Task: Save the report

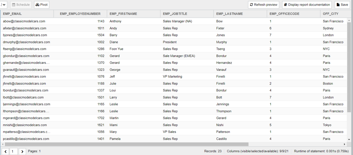Action: [342, 5]
